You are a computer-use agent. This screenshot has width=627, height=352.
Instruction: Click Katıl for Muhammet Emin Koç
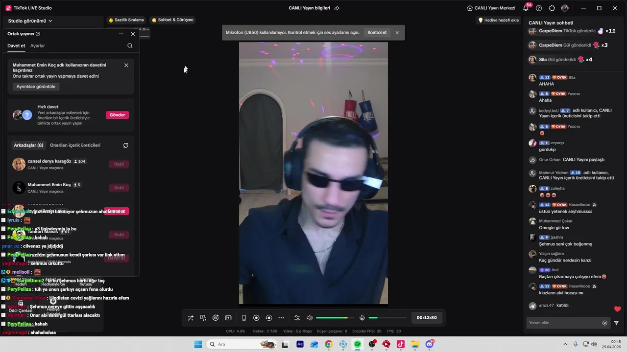(x=119, y=188)
